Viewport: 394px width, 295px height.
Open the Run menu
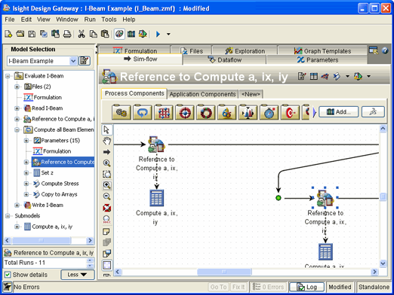coord(90,20)
